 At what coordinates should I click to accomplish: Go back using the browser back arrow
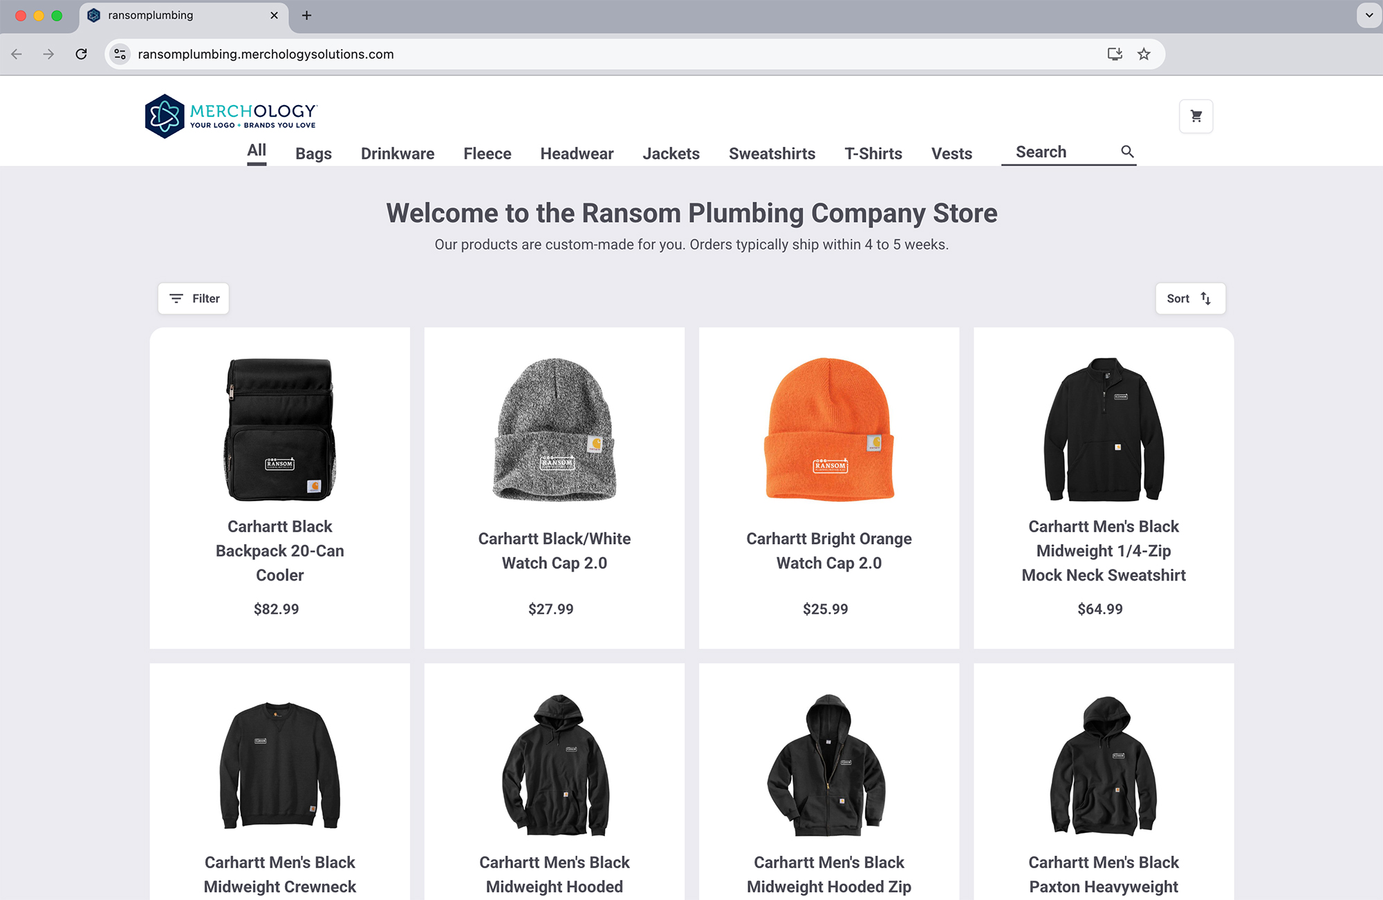click(x=17, y=54)
